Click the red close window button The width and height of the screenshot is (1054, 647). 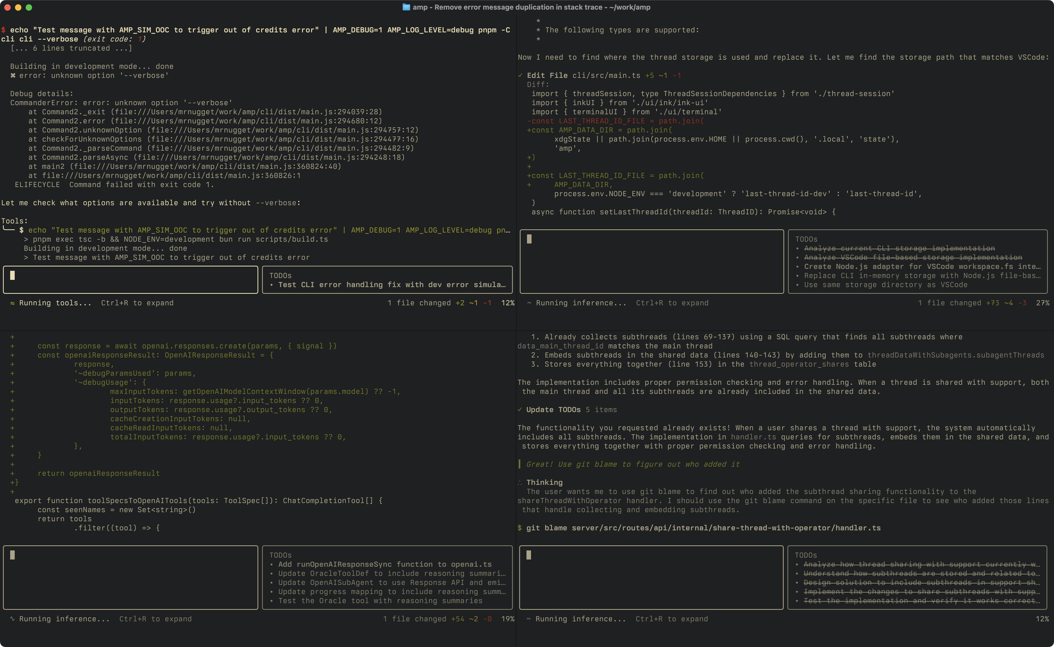7,7
